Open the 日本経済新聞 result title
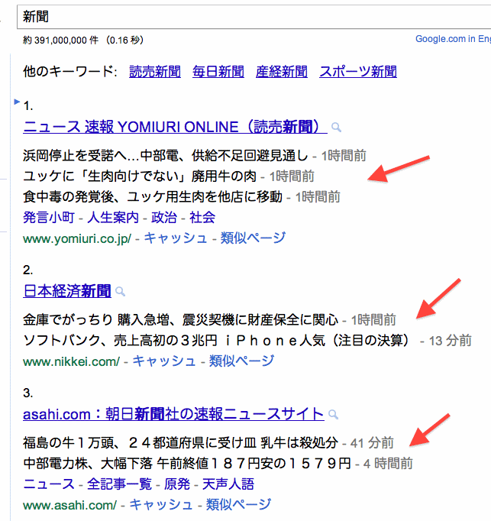The width and height of the screenshot is (491, 521). click(x=67, y=291)
